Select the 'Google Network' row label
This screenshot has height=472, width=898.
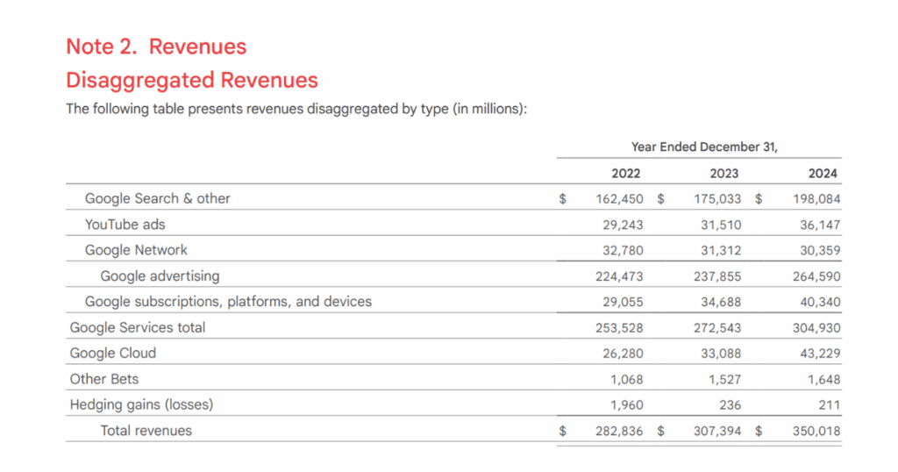coord(136,250)
